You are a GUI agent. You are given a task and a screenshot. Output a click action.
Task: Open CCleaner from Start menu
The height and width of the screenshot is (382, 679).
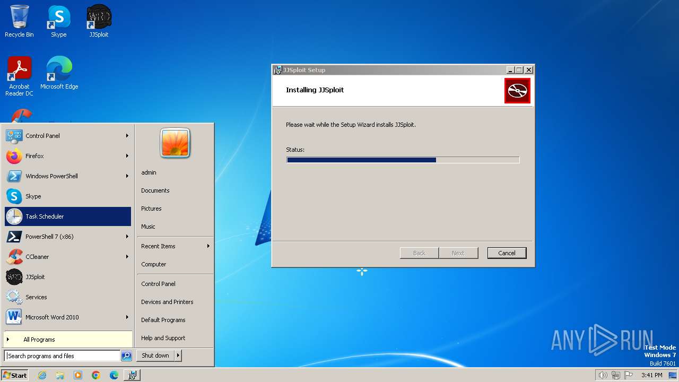68,257
